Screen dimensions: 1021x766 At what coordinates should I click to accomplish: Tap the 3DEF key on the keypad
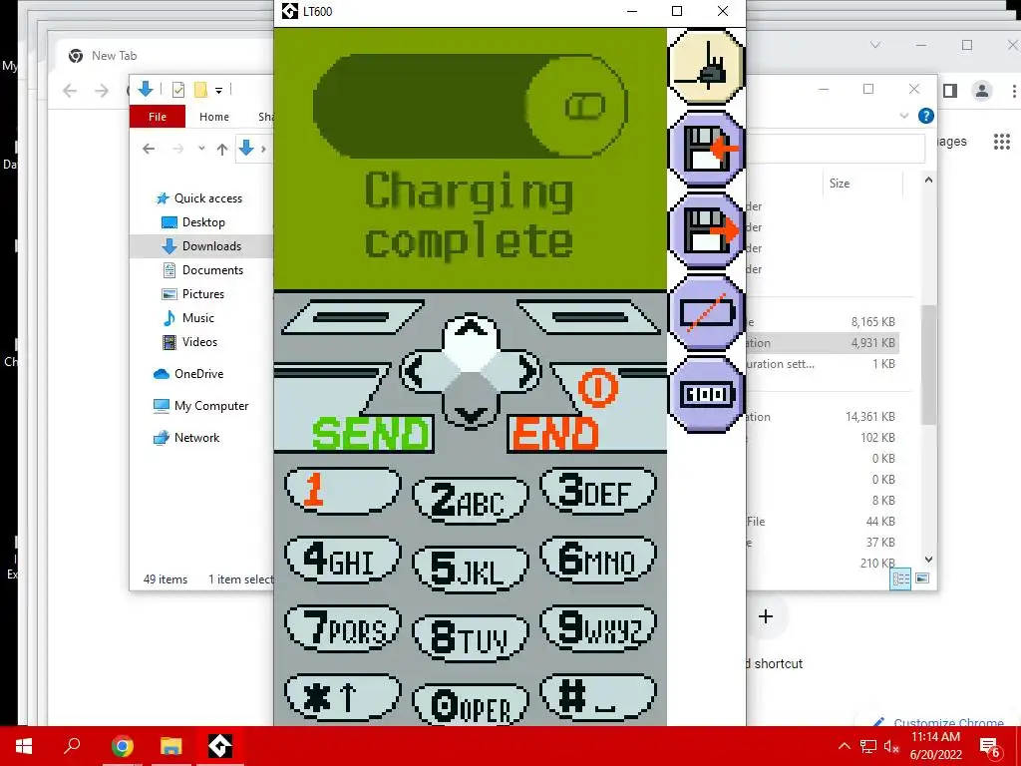598,490
